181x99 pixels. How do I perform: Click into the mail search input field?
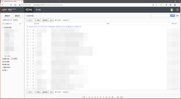pos(161,16)
